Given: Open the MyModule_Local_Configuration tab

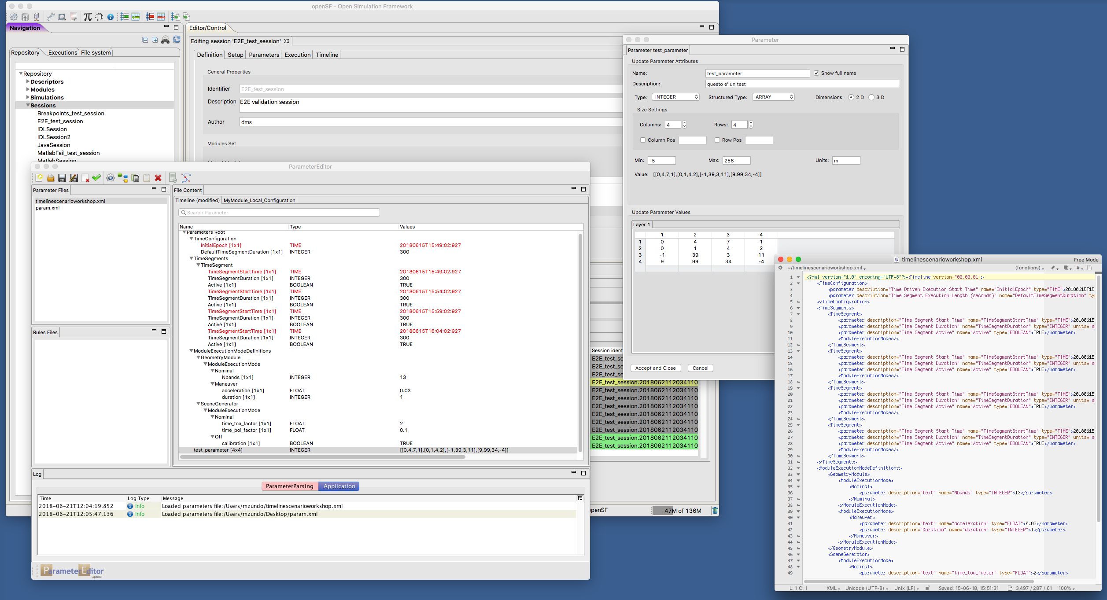Looking at the screenshot, I should click(x=259, y=200).
